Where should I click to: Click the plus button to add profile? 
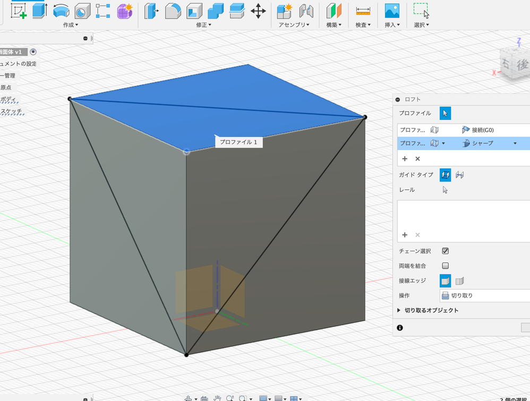coord(405,159)
